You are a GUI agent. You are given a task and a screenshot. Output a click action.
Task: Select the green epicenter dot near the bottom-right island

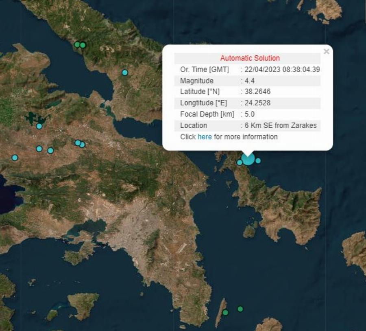pos(240,309)
